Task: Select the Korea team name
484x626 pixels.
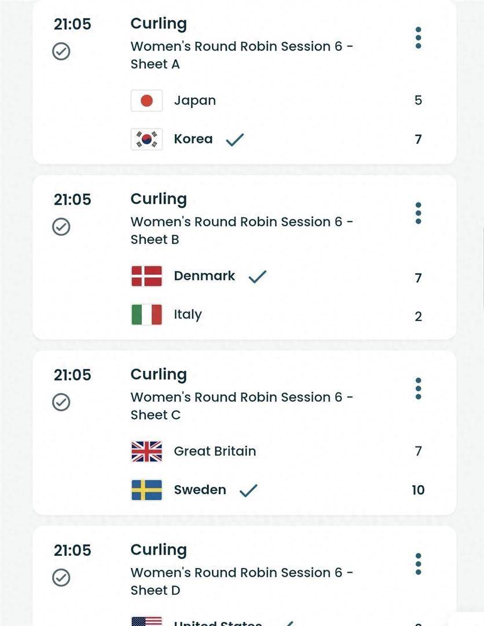Action: pos(193,139)
